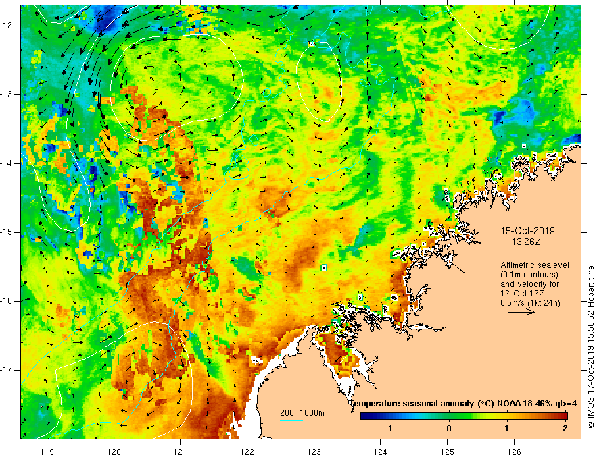Viewport: 595px width, 459px height.
Task: Click longitude axis label 119
Action: coord(47,452)
